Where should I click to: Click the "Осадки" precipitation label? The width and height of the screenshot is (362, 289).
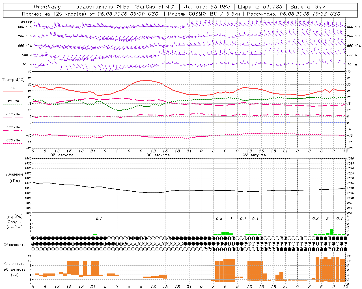click(x=15, y=222)
